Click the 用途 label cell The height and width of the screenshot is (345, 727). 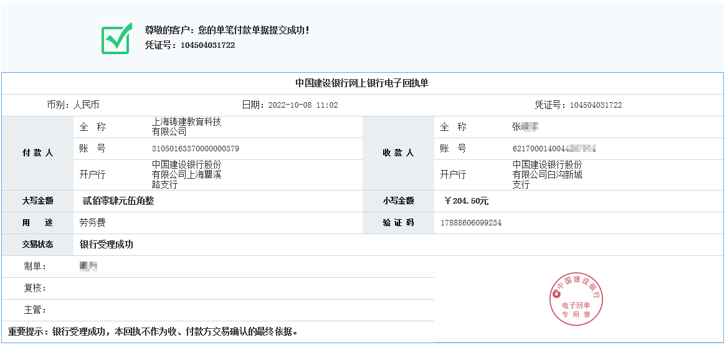(x=37, y=222)
